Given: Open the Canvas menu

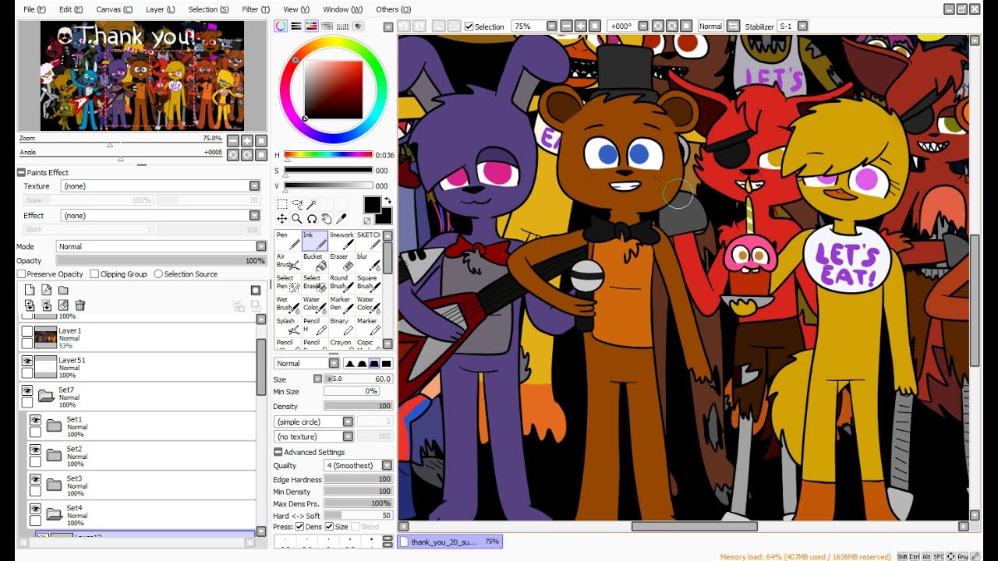Looking at the screenshot, I should point(114,9).
